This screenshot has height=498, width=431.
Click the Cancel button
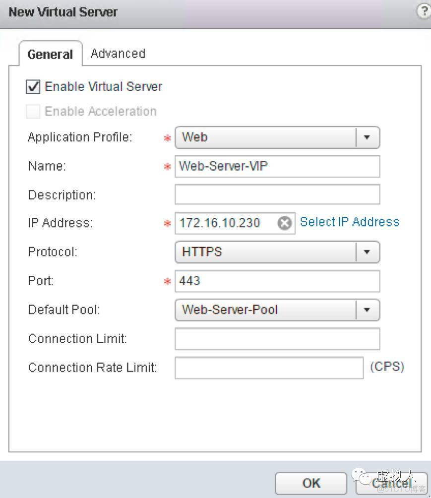coord(391,483)
